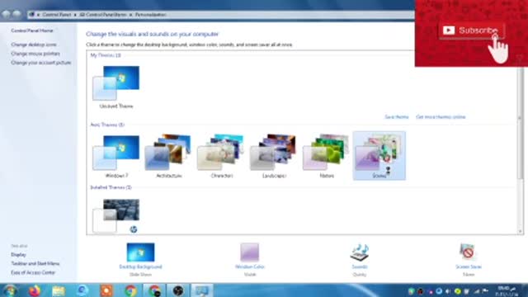Open Desktop Background slide show settings

140,256
